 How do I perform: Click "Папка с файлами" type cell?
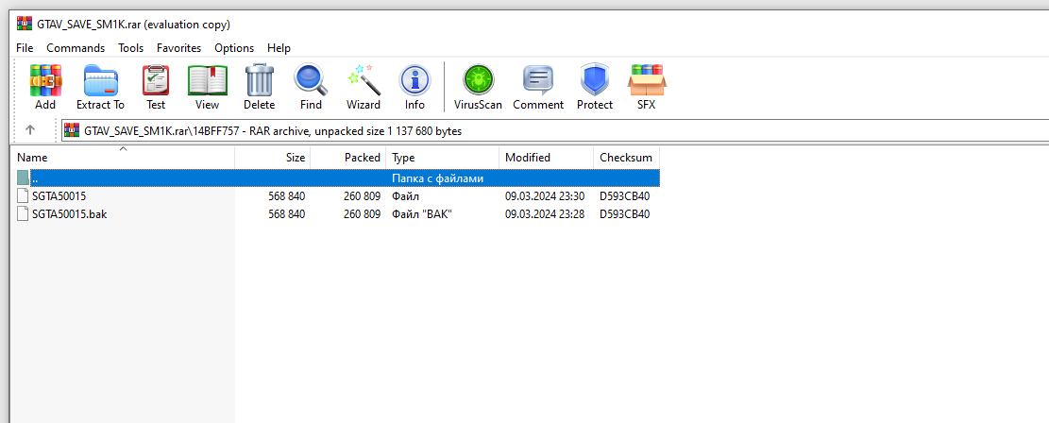point(437,178)
